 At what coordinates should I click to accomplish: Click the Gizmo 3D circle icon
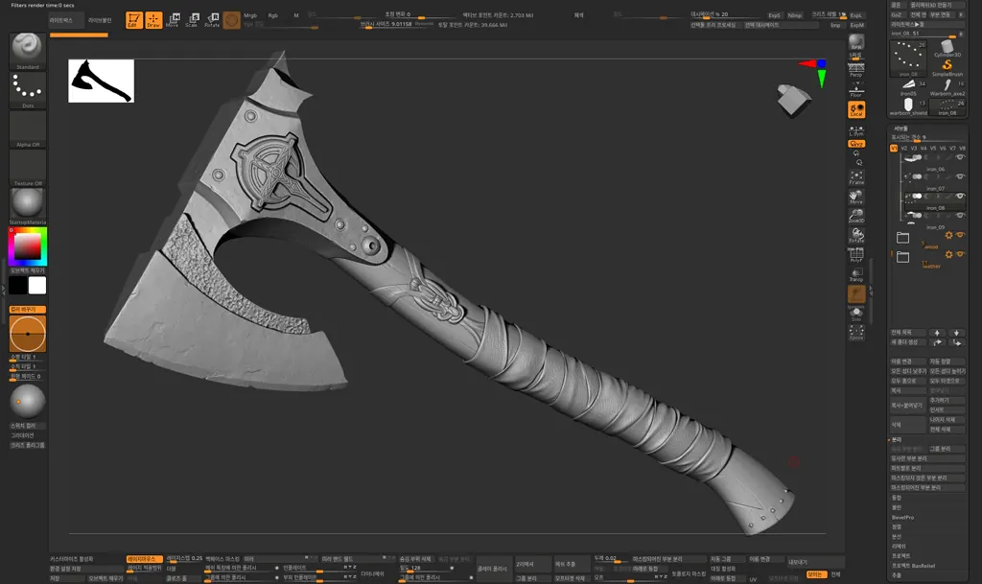232,20
